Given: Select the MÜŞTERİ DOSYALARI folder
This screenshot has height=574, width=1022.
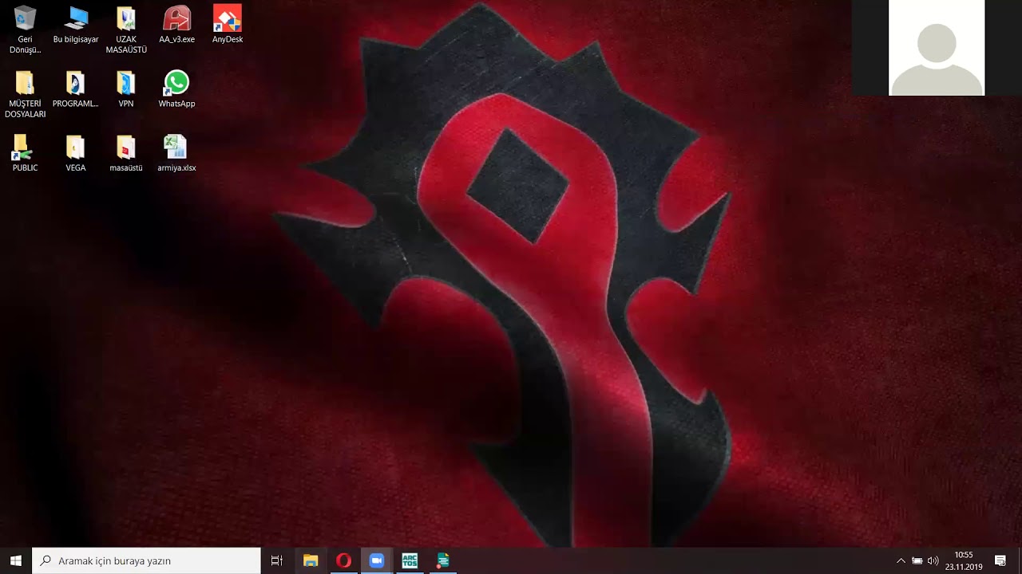Looking at the screenshot, I should click(25, 94).
